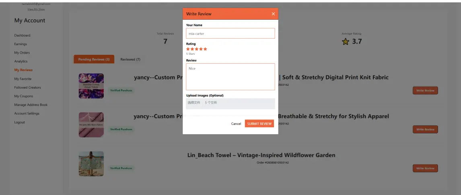The height and width of the screenshot is (195, 461).
Task: Open My Coupons in the sidebar
Action: click(x=24, y=96)
